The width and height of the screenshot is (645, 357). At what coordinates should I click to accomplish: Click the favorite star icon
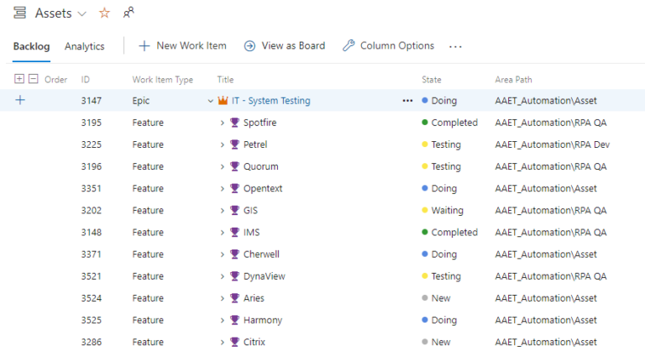point(104,13)
